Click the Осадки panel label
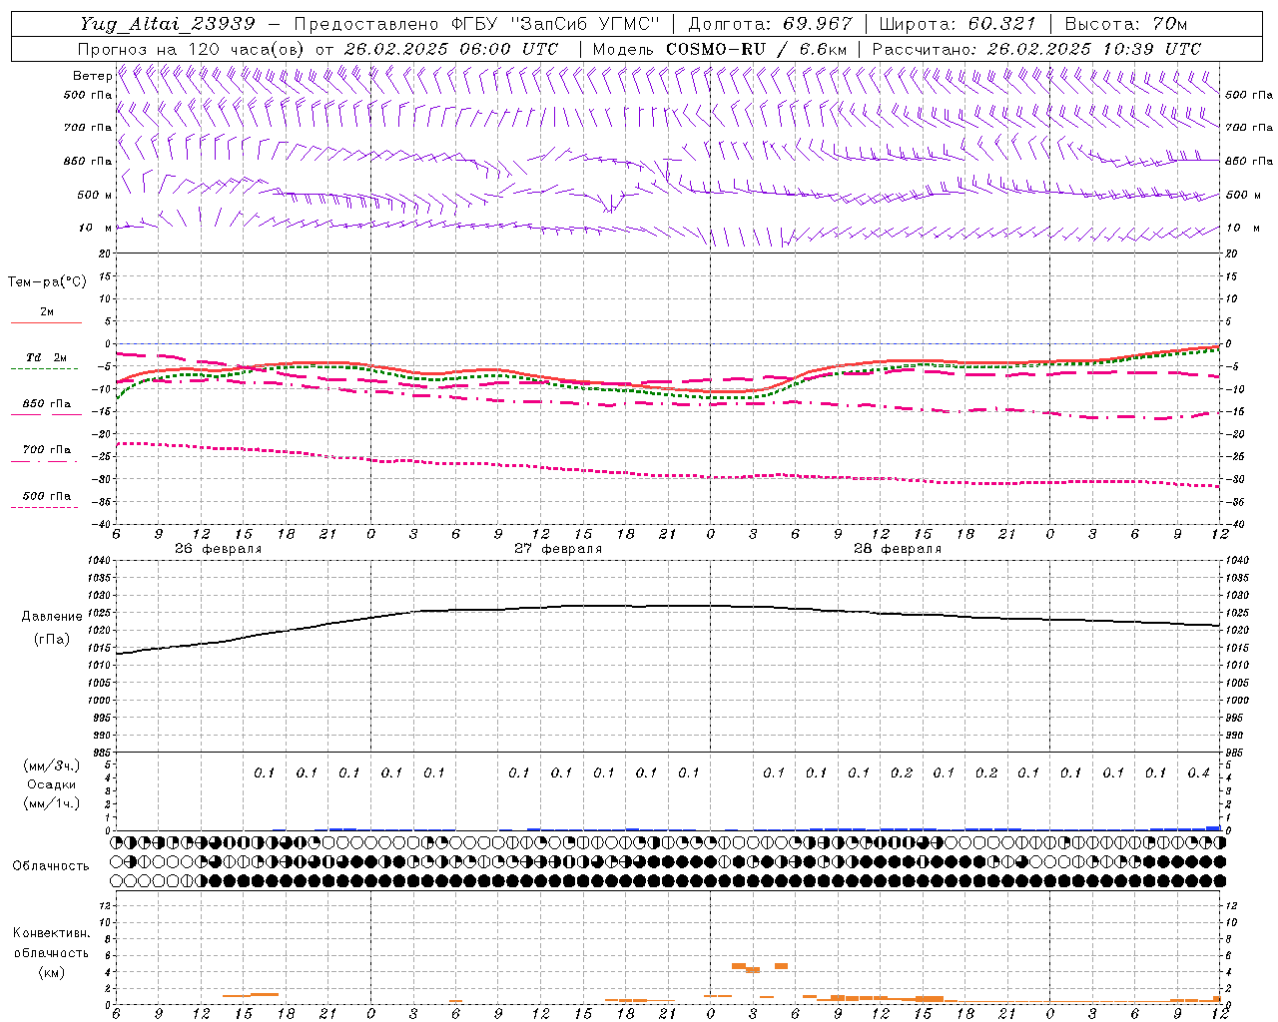This screenshot has height=1022, width=1278. click(x=52, y=784)
